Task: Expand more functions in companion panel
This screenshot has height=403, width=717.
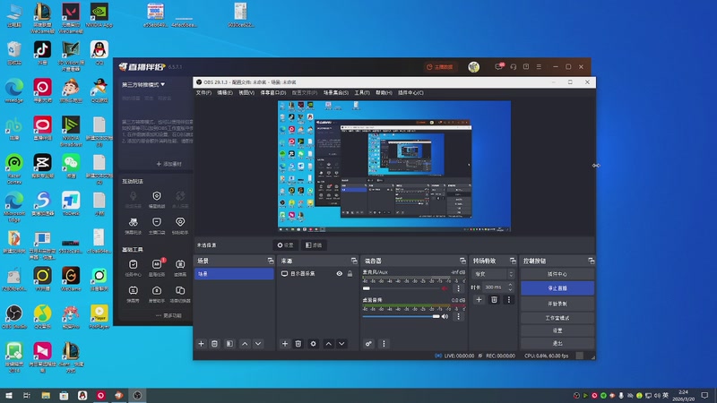Action: coord(168,315)
